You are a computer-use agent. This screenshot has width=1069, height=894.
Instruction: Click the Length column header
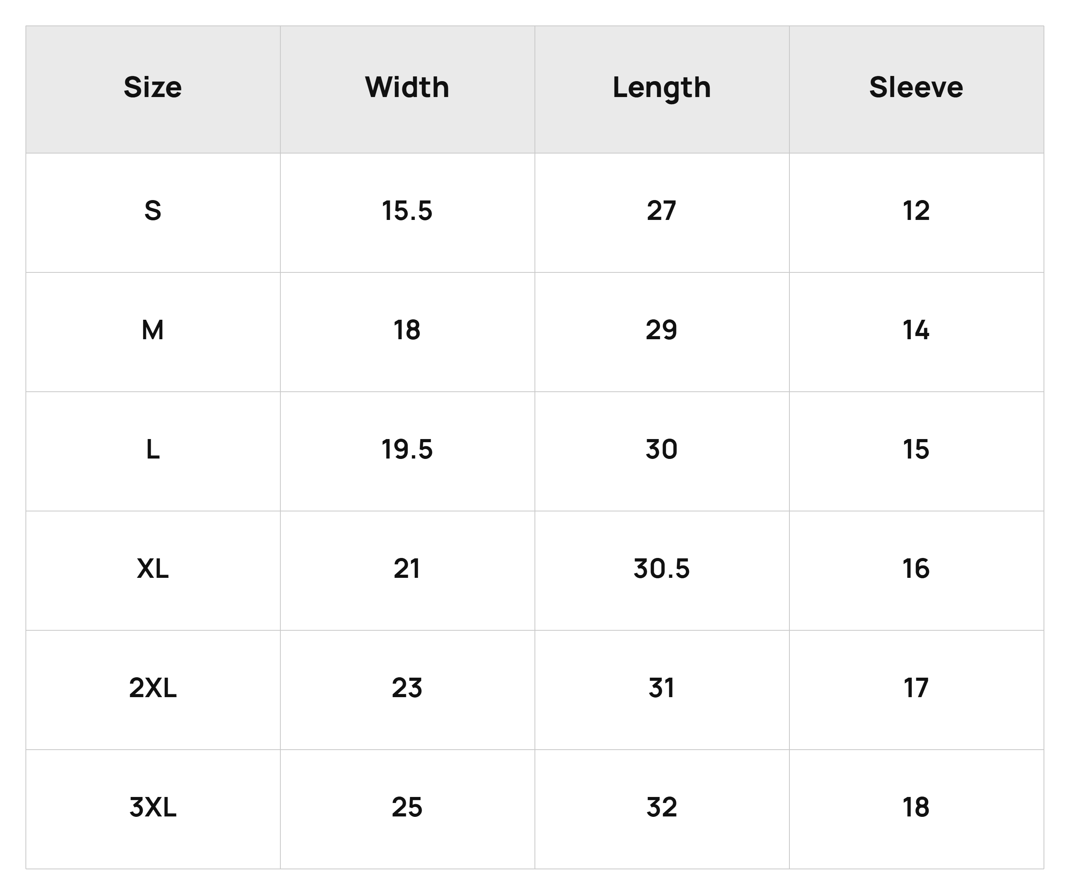coord(662,89)
